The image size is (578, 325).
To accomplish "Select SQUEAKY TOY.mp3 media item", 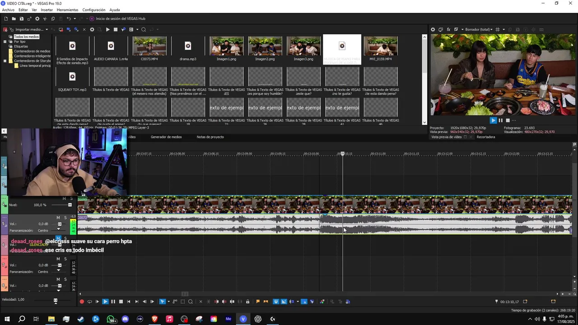I will click(x=72, y=79).
